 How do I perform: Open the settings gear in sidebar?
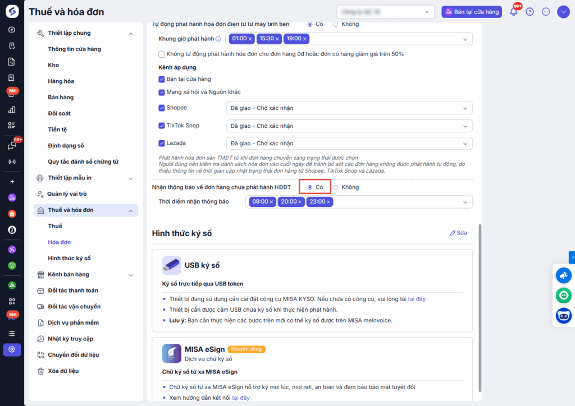pos(12,349)
